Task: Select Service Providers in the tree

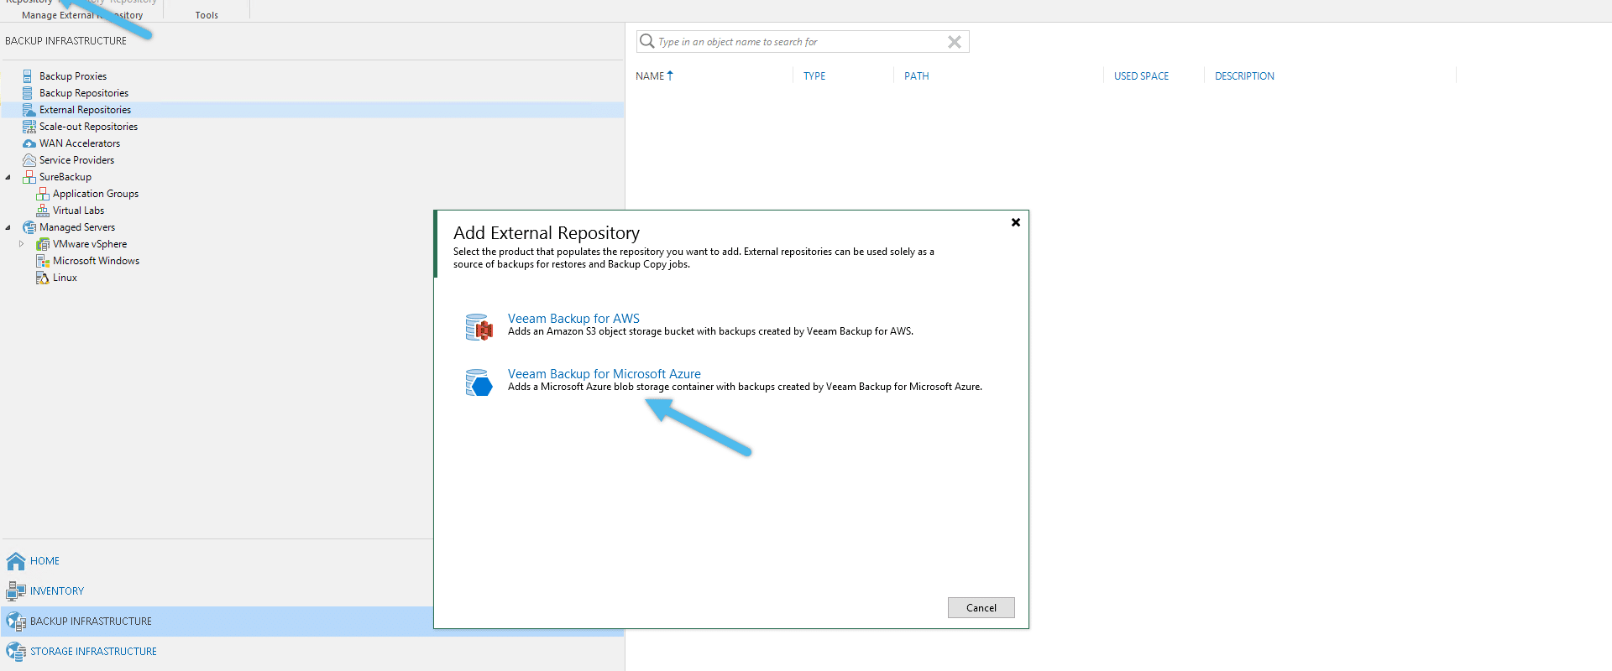Action: pos(76,160)
